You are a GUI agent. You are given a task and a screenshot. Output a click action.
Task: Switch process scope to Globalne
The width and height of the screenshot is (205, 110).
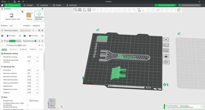(12, 41)
